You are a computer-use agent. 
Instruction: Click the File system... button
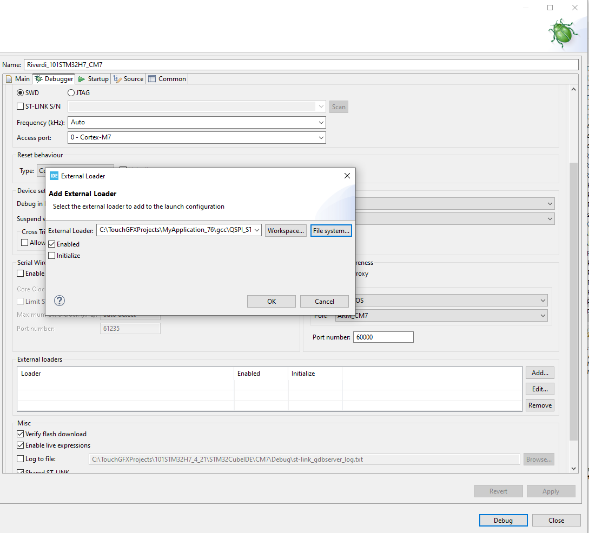(331, 230)
